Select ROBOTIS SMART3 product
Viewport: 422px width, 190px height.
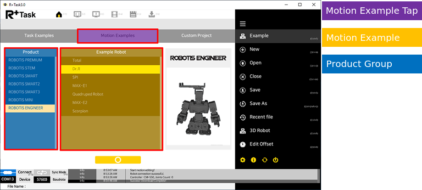point(30,92)
